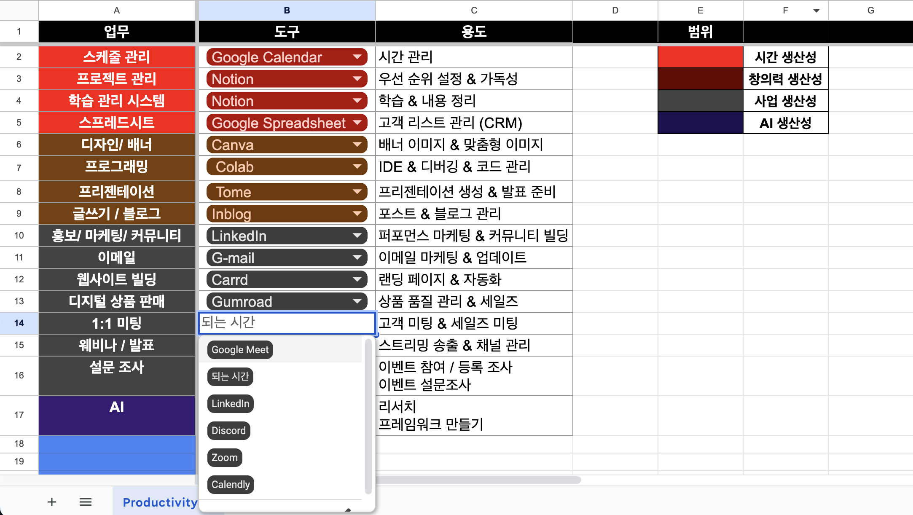Click the 웹사이트 빌딩 cell
913x515 pixels.
117,279
